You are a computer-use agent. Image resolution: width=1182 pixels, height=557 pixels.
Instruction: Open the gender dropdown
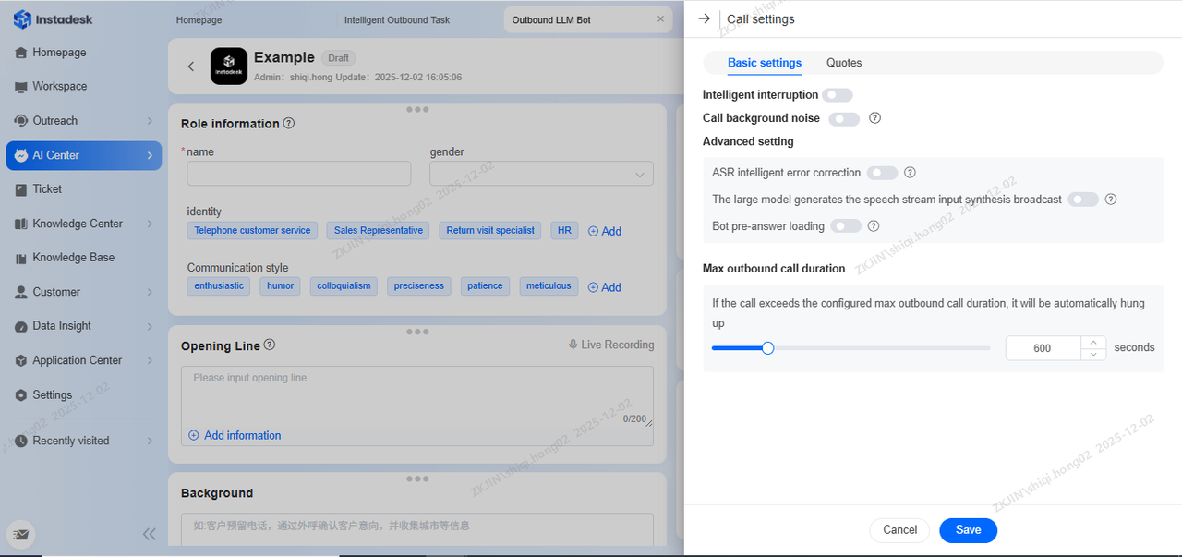pyautogui.click(x=541, y=174)
